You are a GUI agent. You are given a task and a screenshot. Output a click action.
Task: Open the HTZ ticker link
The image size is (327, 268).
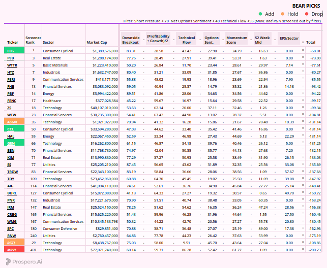pos(11,72)
